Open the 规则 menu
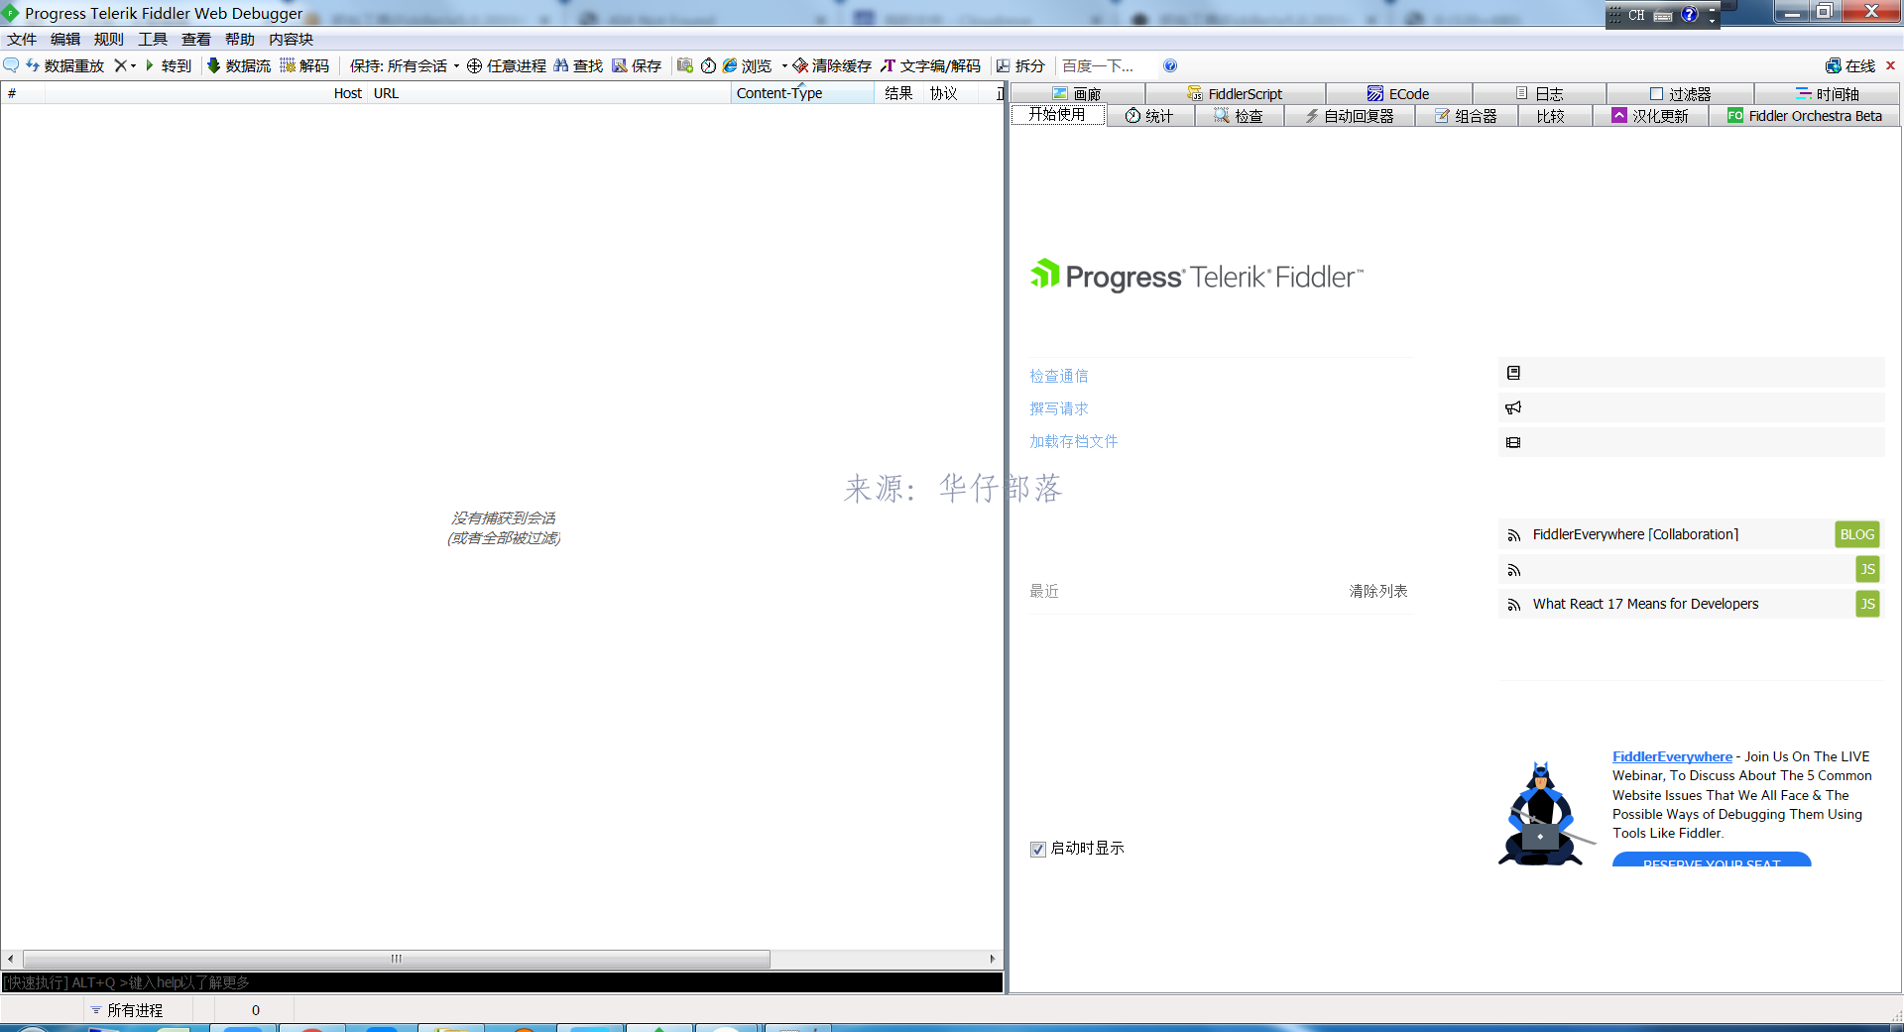Viewport: 1904px width, 1032px height. point(109,39)
